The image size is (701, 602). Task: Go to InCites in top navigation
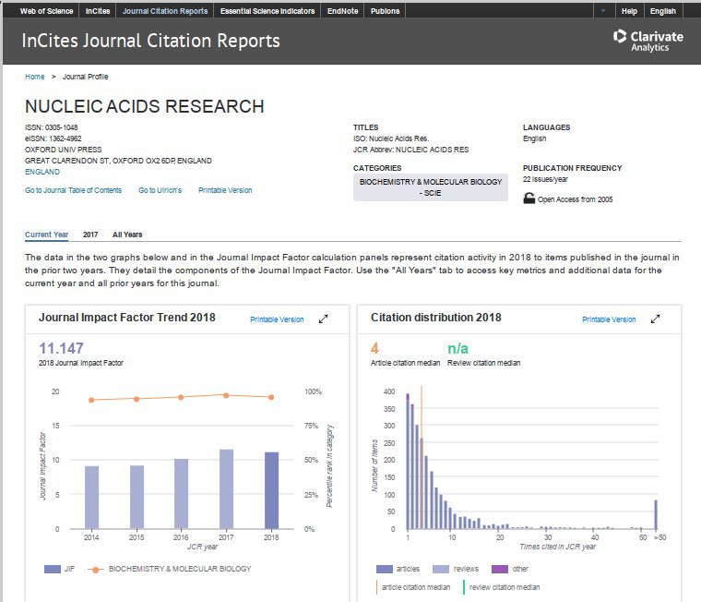pos(98,11)
